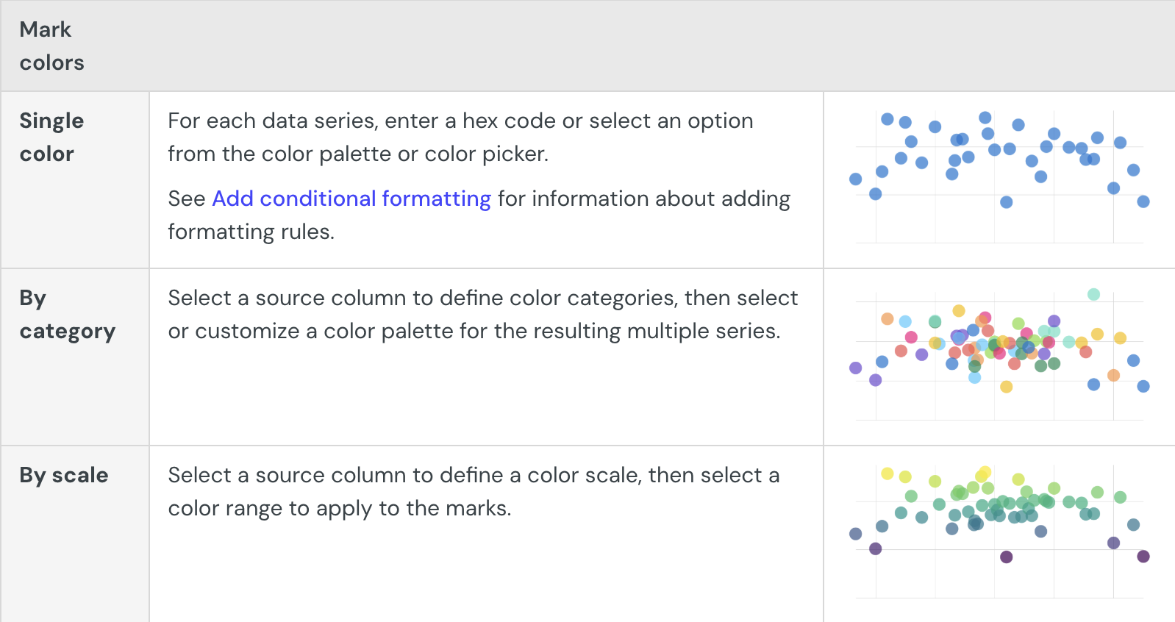Screen dimensions: 1175x622
Task: Click leftmost purple dot in By category chart
Action: pyautogui.click(x=855, y=368)
